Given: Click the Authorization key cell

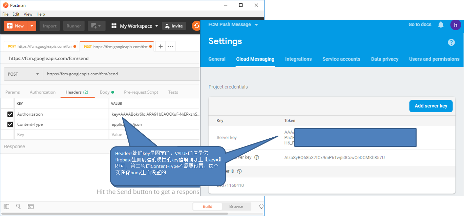Looking at the screenshot, I should coord(62,114).
